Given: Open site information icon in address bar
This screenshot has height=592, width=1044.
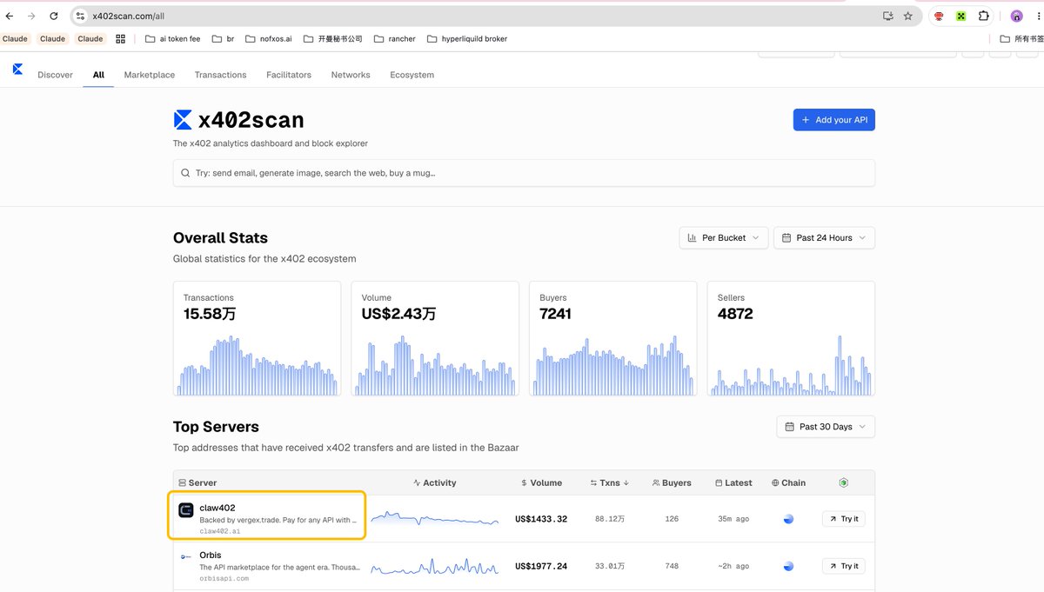Looking at the screenshot, I should pyautogui.click(x=80, y=16).
